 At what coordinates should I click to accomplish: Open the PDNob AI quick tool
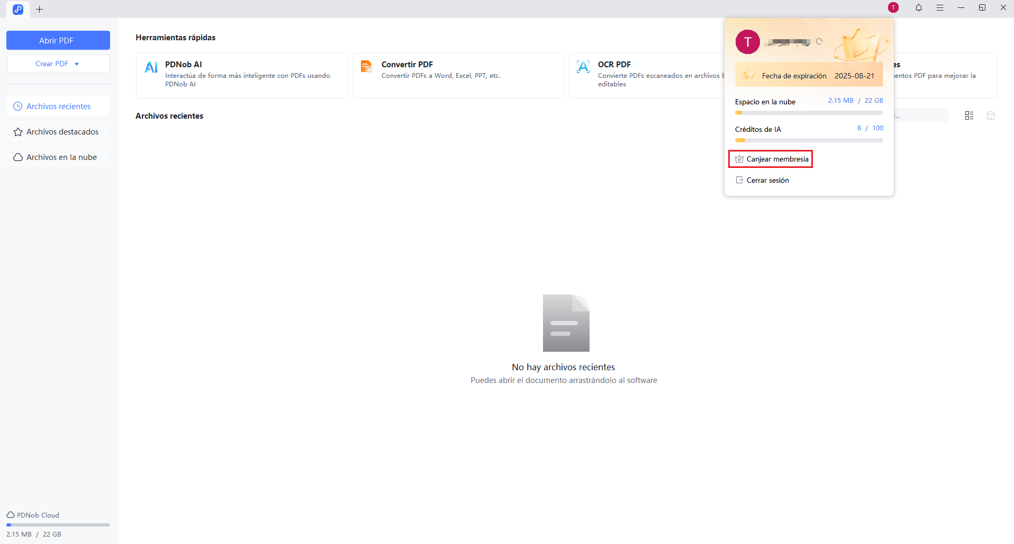pyautogui.click(x=242, y=75)
